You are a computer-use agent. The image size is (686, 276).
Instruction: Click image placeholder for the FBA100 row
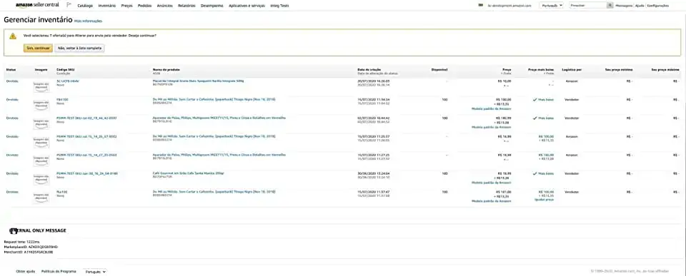point(41,105)
